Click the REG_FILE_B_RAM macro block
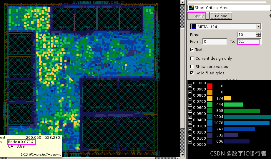271x159 pixels. (137, 132)
